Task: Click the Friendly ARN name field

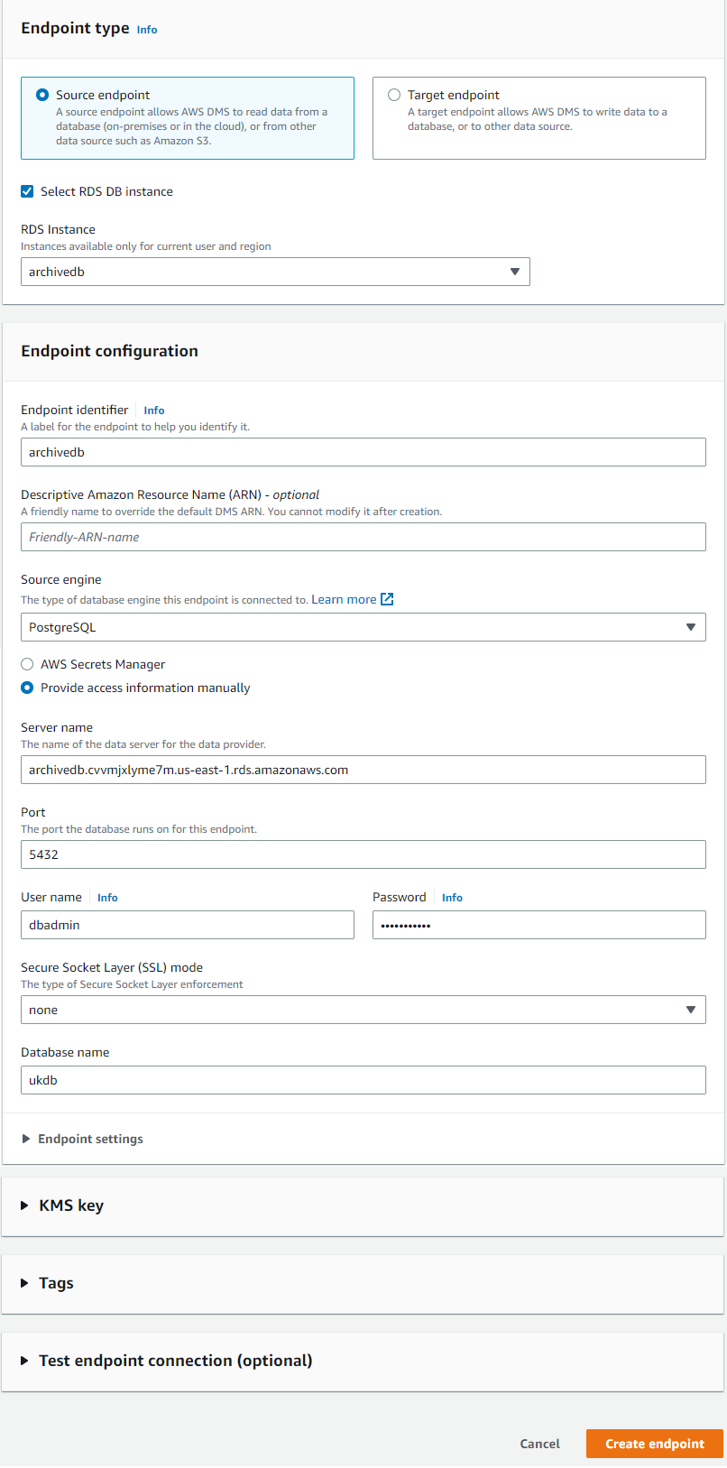Action: pyautogui.click(x=363, y=537)
